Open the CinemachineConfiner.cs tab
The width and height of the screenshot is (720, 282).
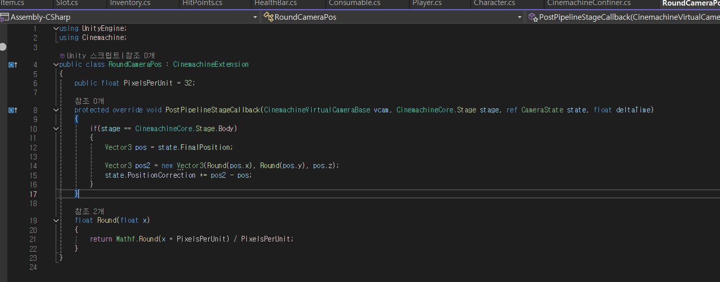(589, 3)
